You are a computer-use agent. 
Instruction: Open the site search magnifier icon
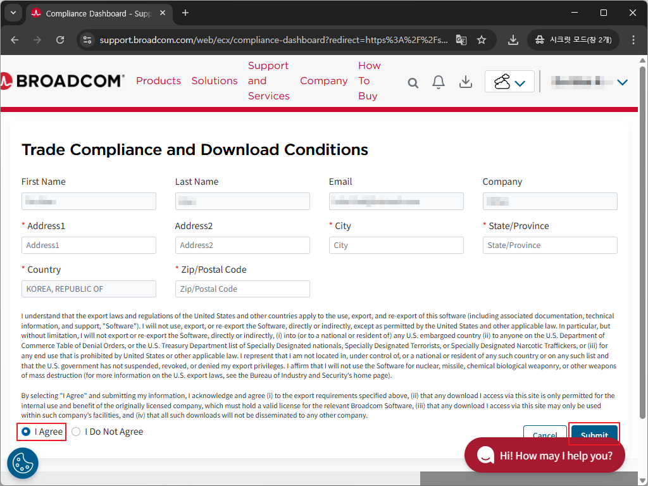pyautogui.click(x=413, y=83)
